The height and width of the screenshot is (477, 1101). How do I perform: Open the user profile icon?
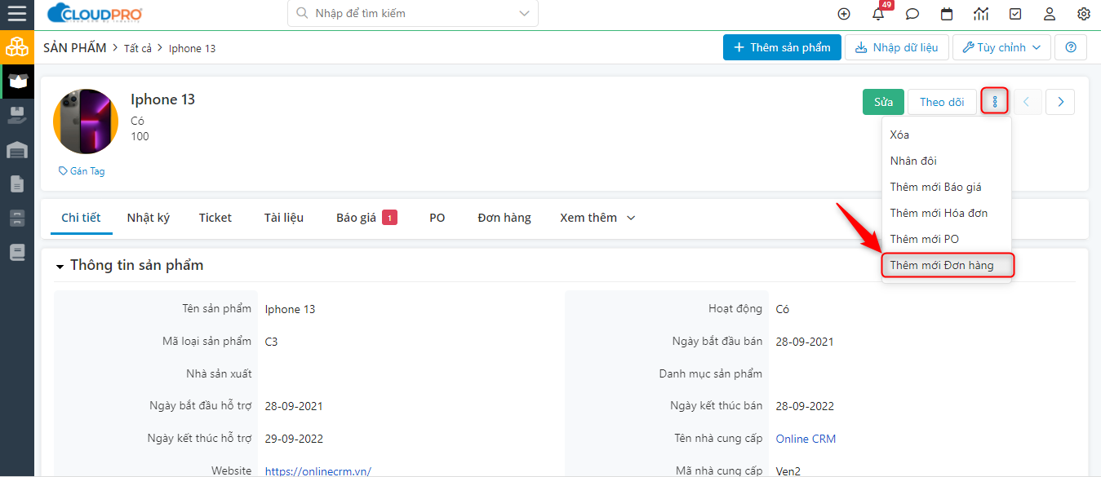(x=1050, y=14)
